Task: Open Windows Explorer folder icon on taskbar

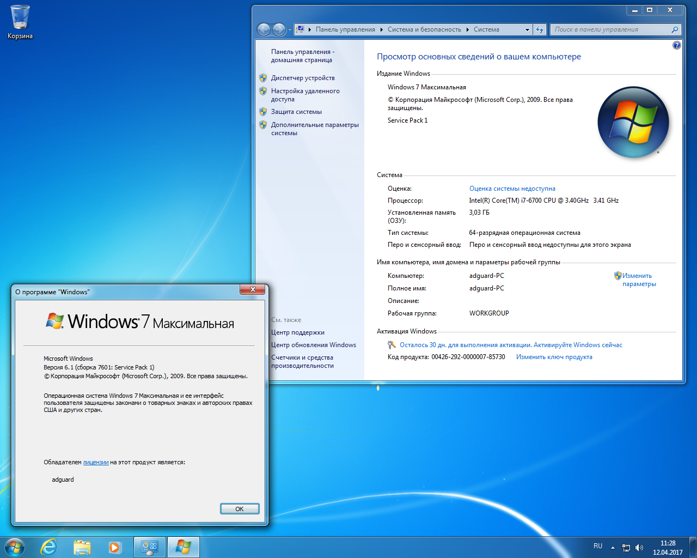Action: pyautogui.click(x=82, y=547)
